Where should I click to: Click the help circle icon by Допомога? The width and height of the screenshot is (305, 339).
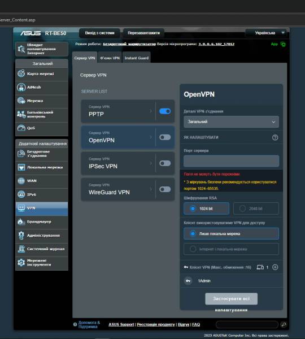75,324
